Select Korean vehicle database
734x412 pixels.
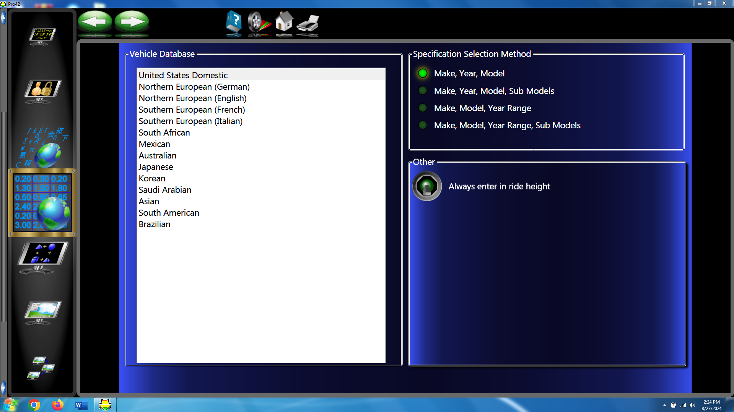(261, 178)
